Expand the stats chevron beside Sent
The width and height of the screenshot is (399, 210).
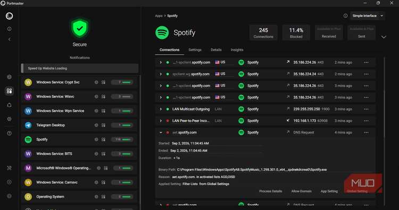coord(384,37)
